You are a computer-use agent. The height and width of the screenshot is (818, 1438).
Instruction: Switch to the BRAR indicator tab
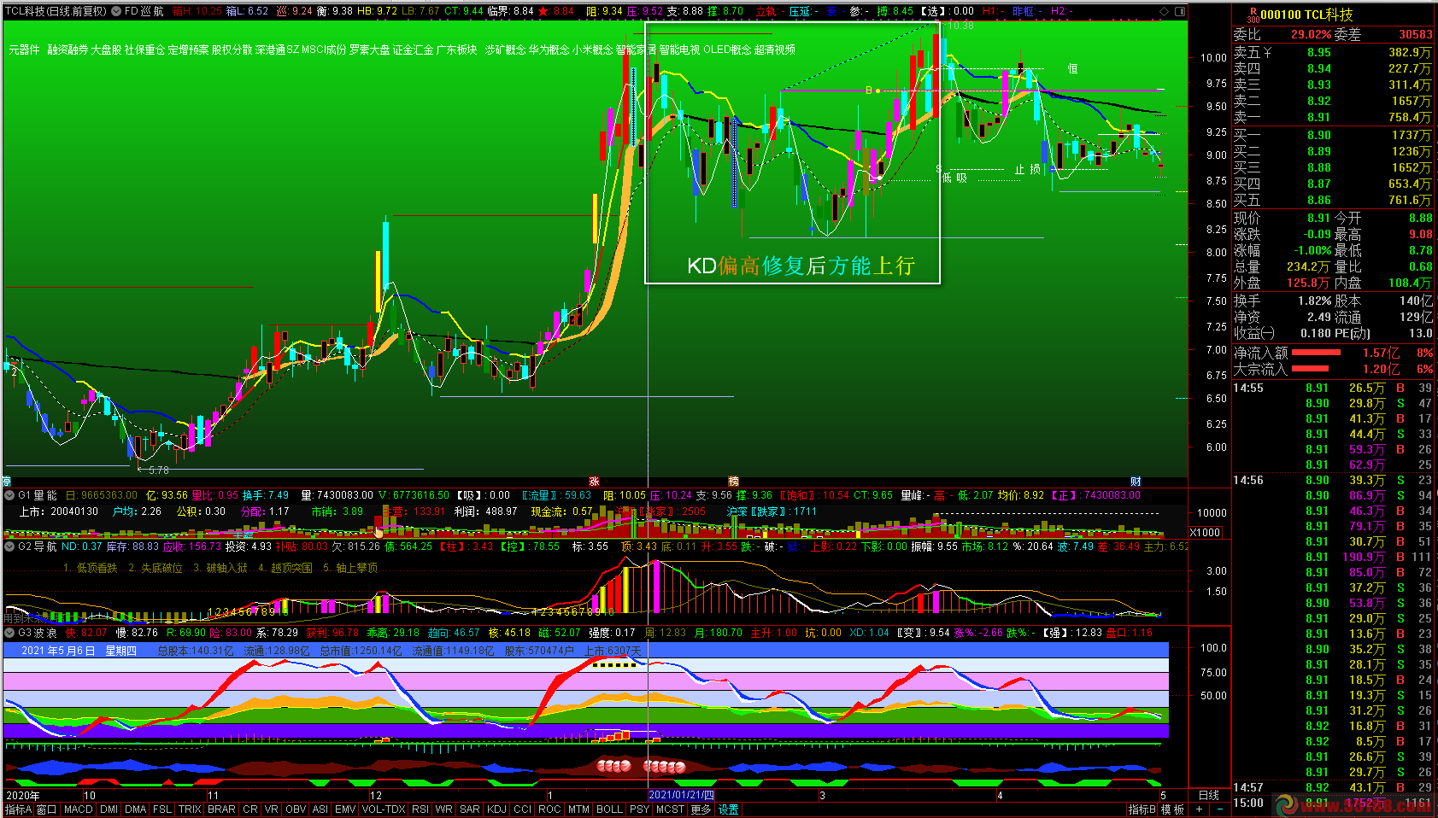coord(221,809)
